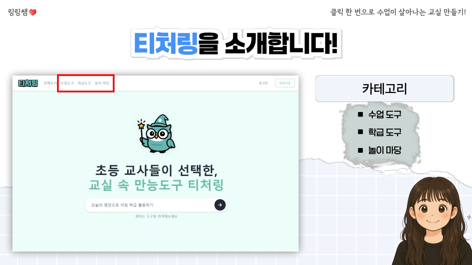Select the 놀이 마당 bullet item

pyautogui.click(x=380, y=150)
